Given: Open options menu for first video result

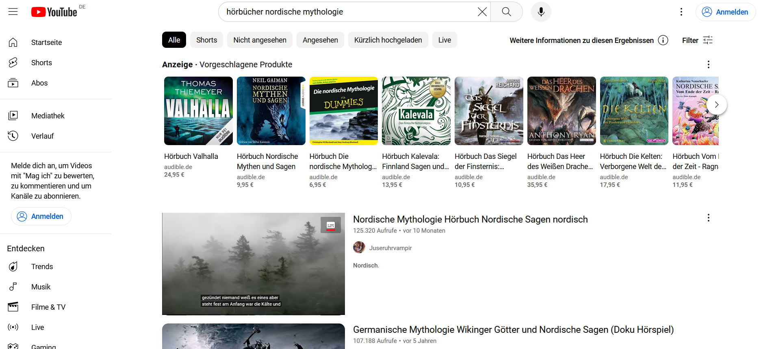Looking at the screenshot, I should [x=708, y=218].
